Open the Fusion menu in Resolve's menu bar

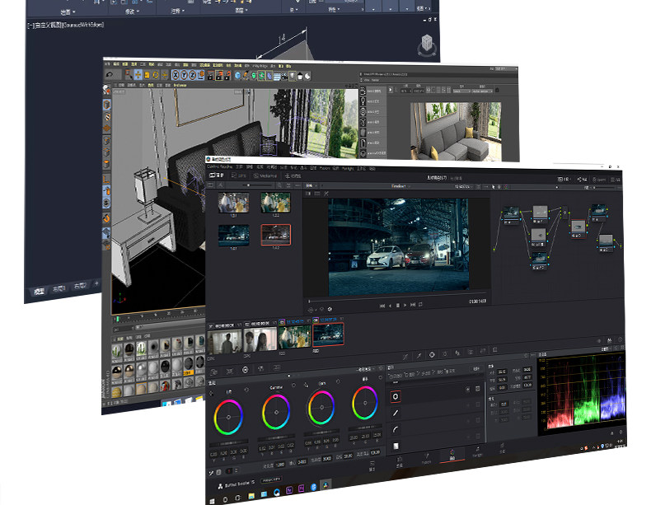(325, 168)
